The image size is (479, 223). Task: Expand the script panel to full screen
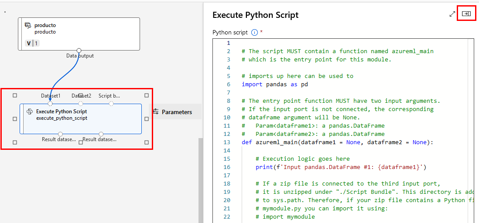pos(452,14)
